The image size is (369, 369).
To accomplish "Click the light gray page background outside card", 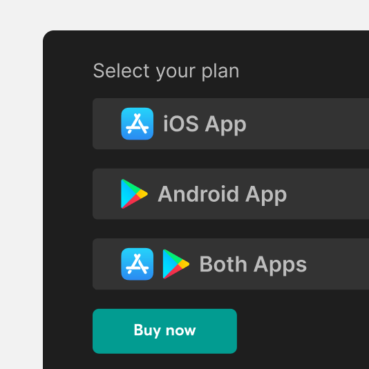I will tap(21, 188).
